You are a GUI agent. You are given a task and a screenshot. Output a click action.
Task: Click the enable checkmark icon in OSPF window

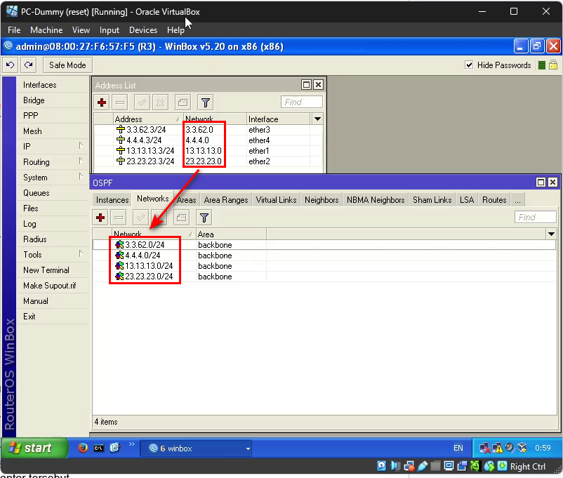pos(140,218)
